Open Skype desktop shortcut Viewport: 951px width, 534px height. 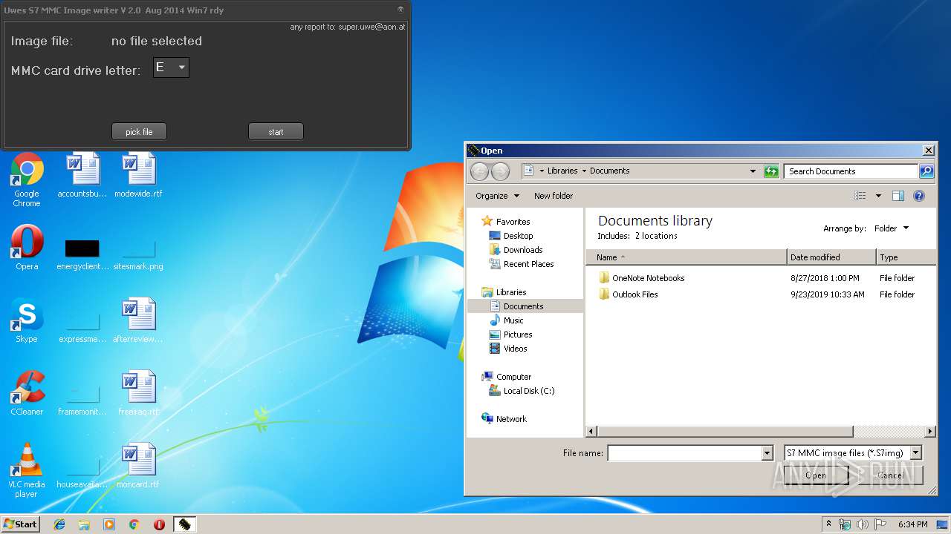(27, 321)
